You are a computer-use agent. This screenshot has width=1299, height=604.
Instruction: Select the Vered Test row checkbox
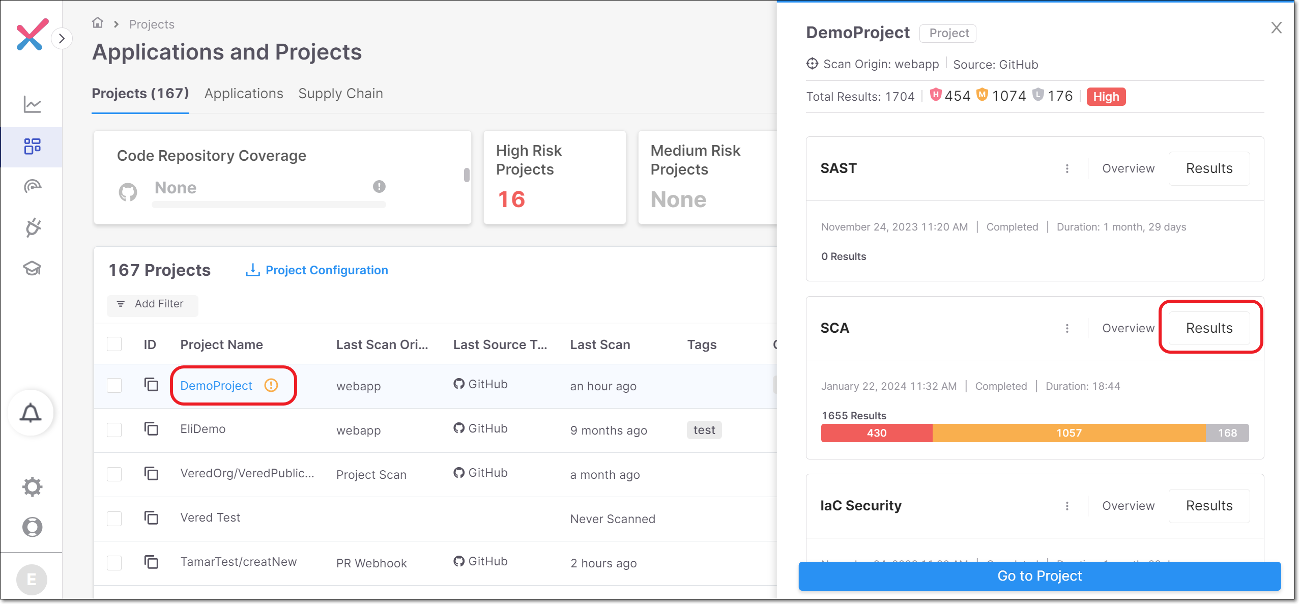click(x=114, y=519)
